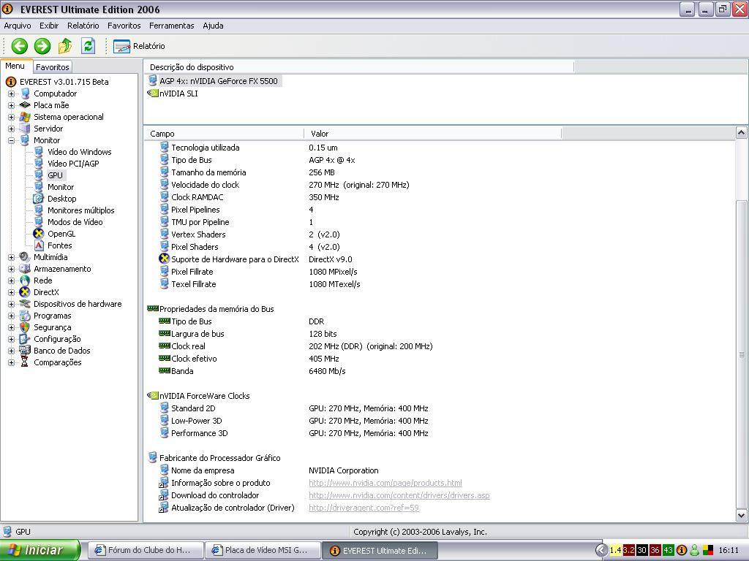Viewport: 749px width, 561px height.
Task: Click the Descrição do dispositivo column header
Action: click(x=358, y=67)
